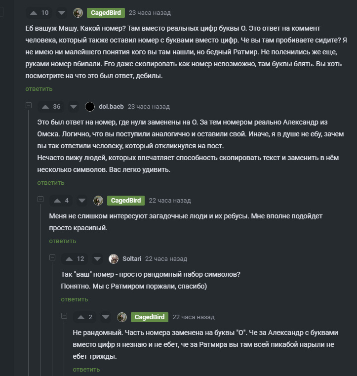This screenshot has height=376, width=357.
Task: Reply to dol.baeb's comment
Action: point(51,183)
